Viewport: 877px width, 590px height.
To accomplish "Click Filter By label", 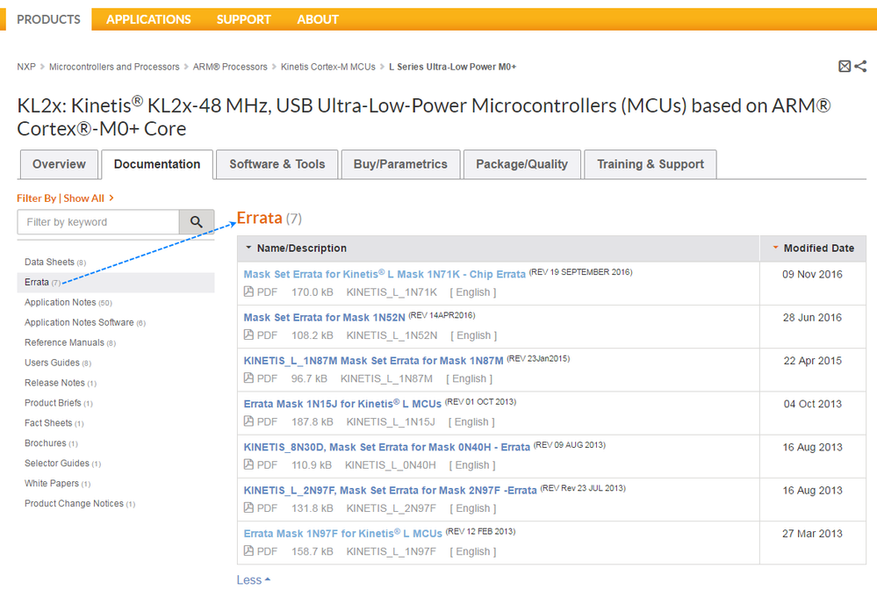I will (36, 198).
